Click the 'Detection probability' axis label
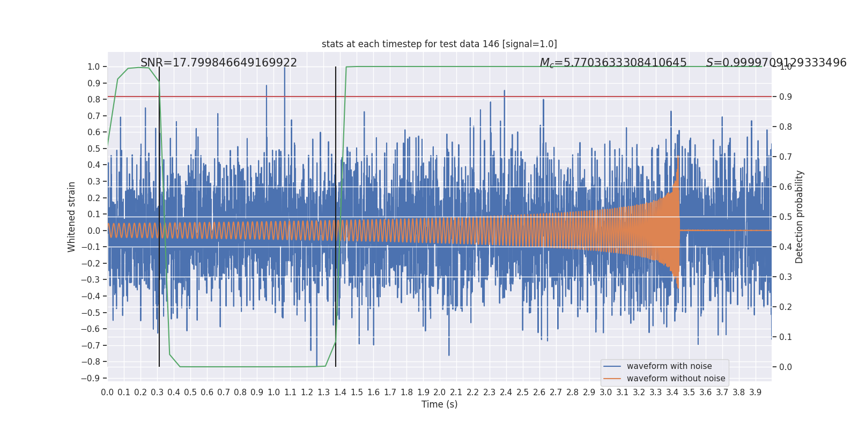 coord(800,217)
